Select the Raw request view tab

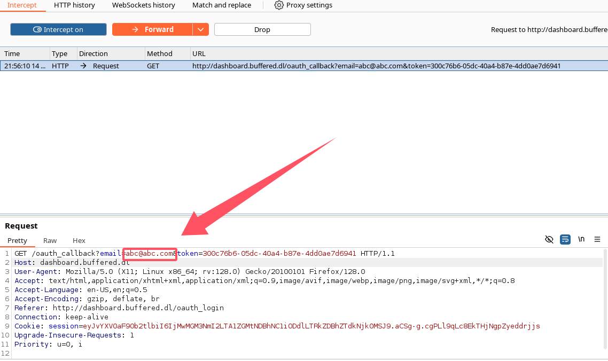(50, 241)
